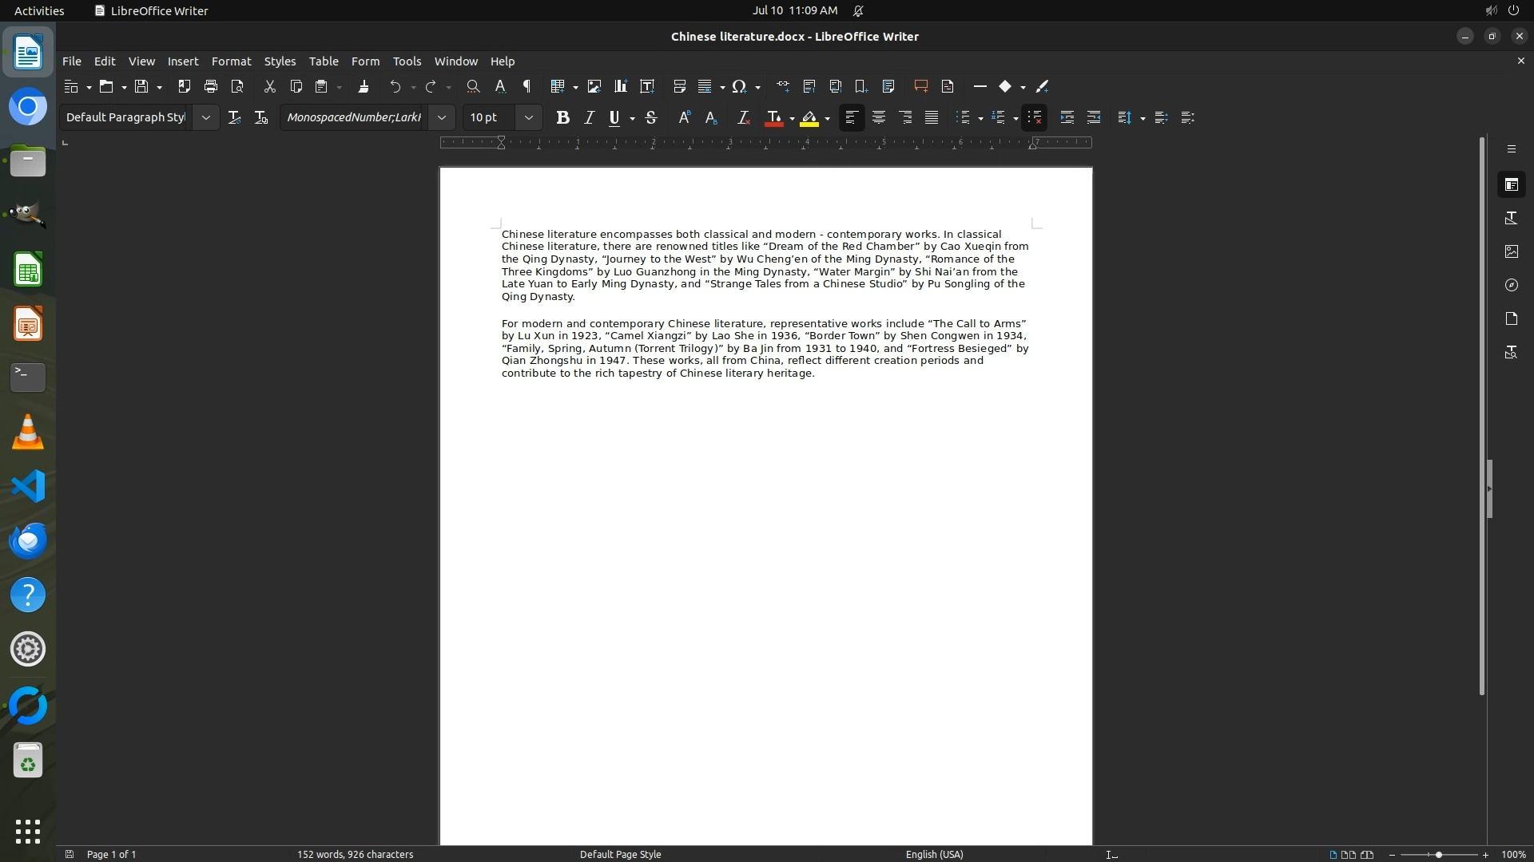Open the sidebar Gallery panel icon

tap(1511, 251)
